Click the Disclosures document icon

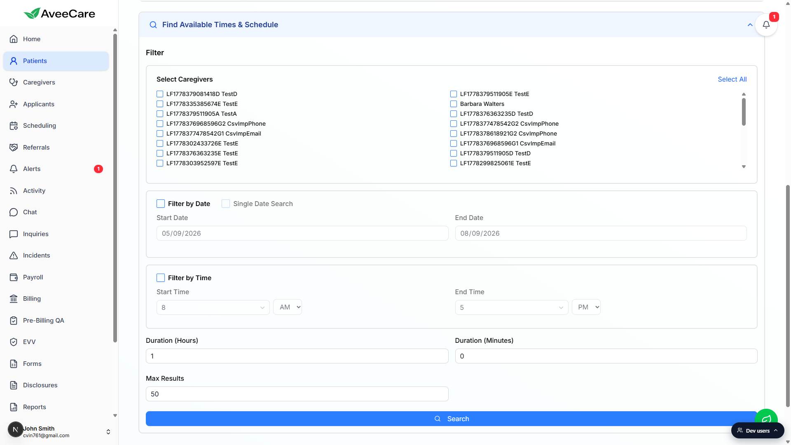coord(14,385)
